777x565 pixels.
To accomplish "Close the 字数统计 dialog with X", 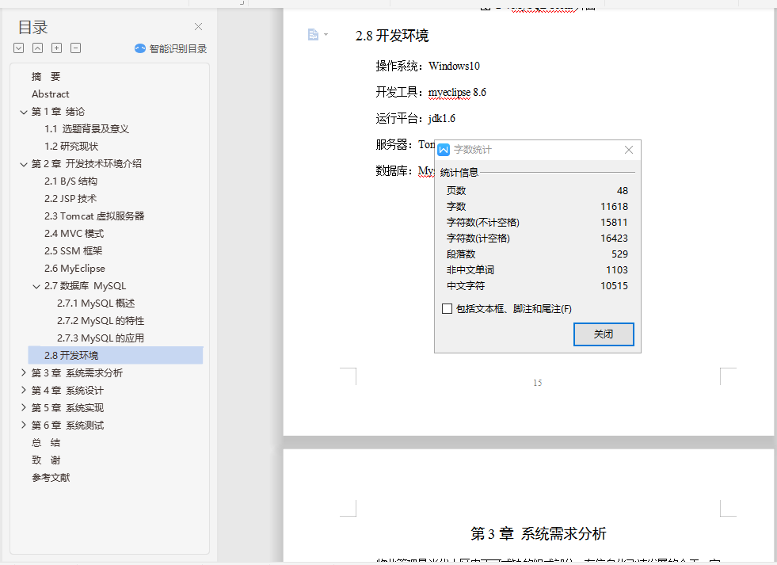I will click(x=629, y=150).
